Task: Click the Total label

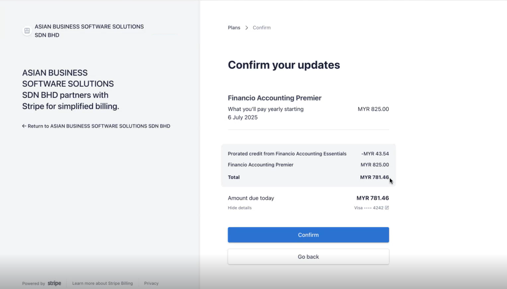Action: pos(234,177)
